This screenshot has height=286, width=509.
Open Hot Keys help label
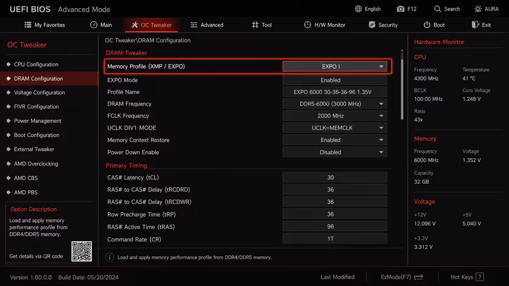pos(461,277)
